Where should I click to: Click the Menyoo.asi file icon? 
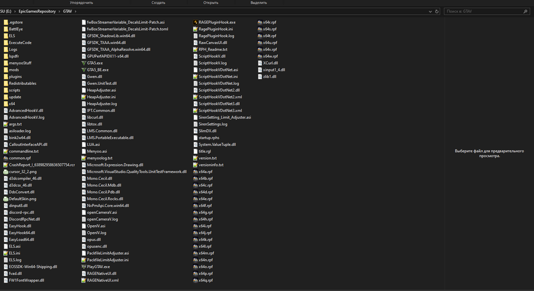click(84, 152)
